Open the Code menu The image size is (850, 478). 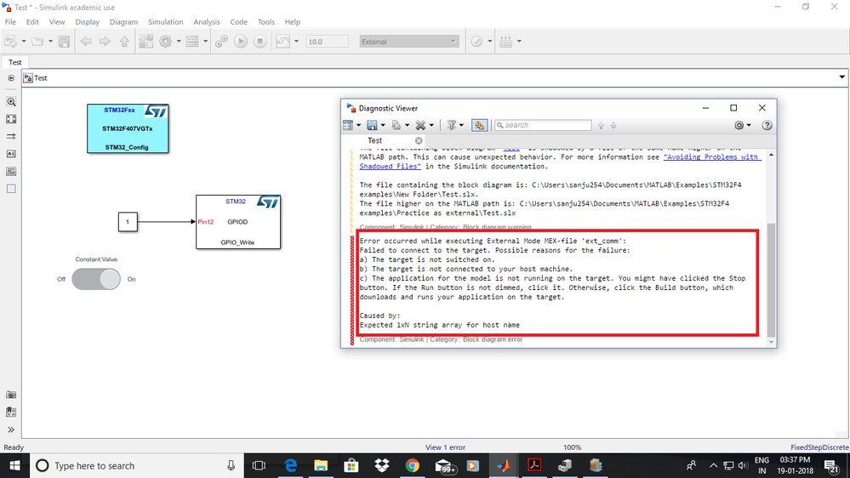click(x=238, y=21)
